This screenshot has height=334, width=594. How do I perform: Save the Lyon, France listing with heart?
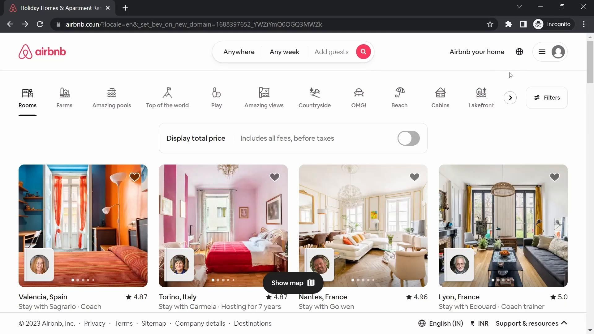554,177
